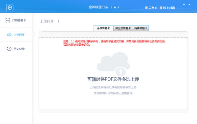Click the red 注意 warning notice text

(115, 43)
